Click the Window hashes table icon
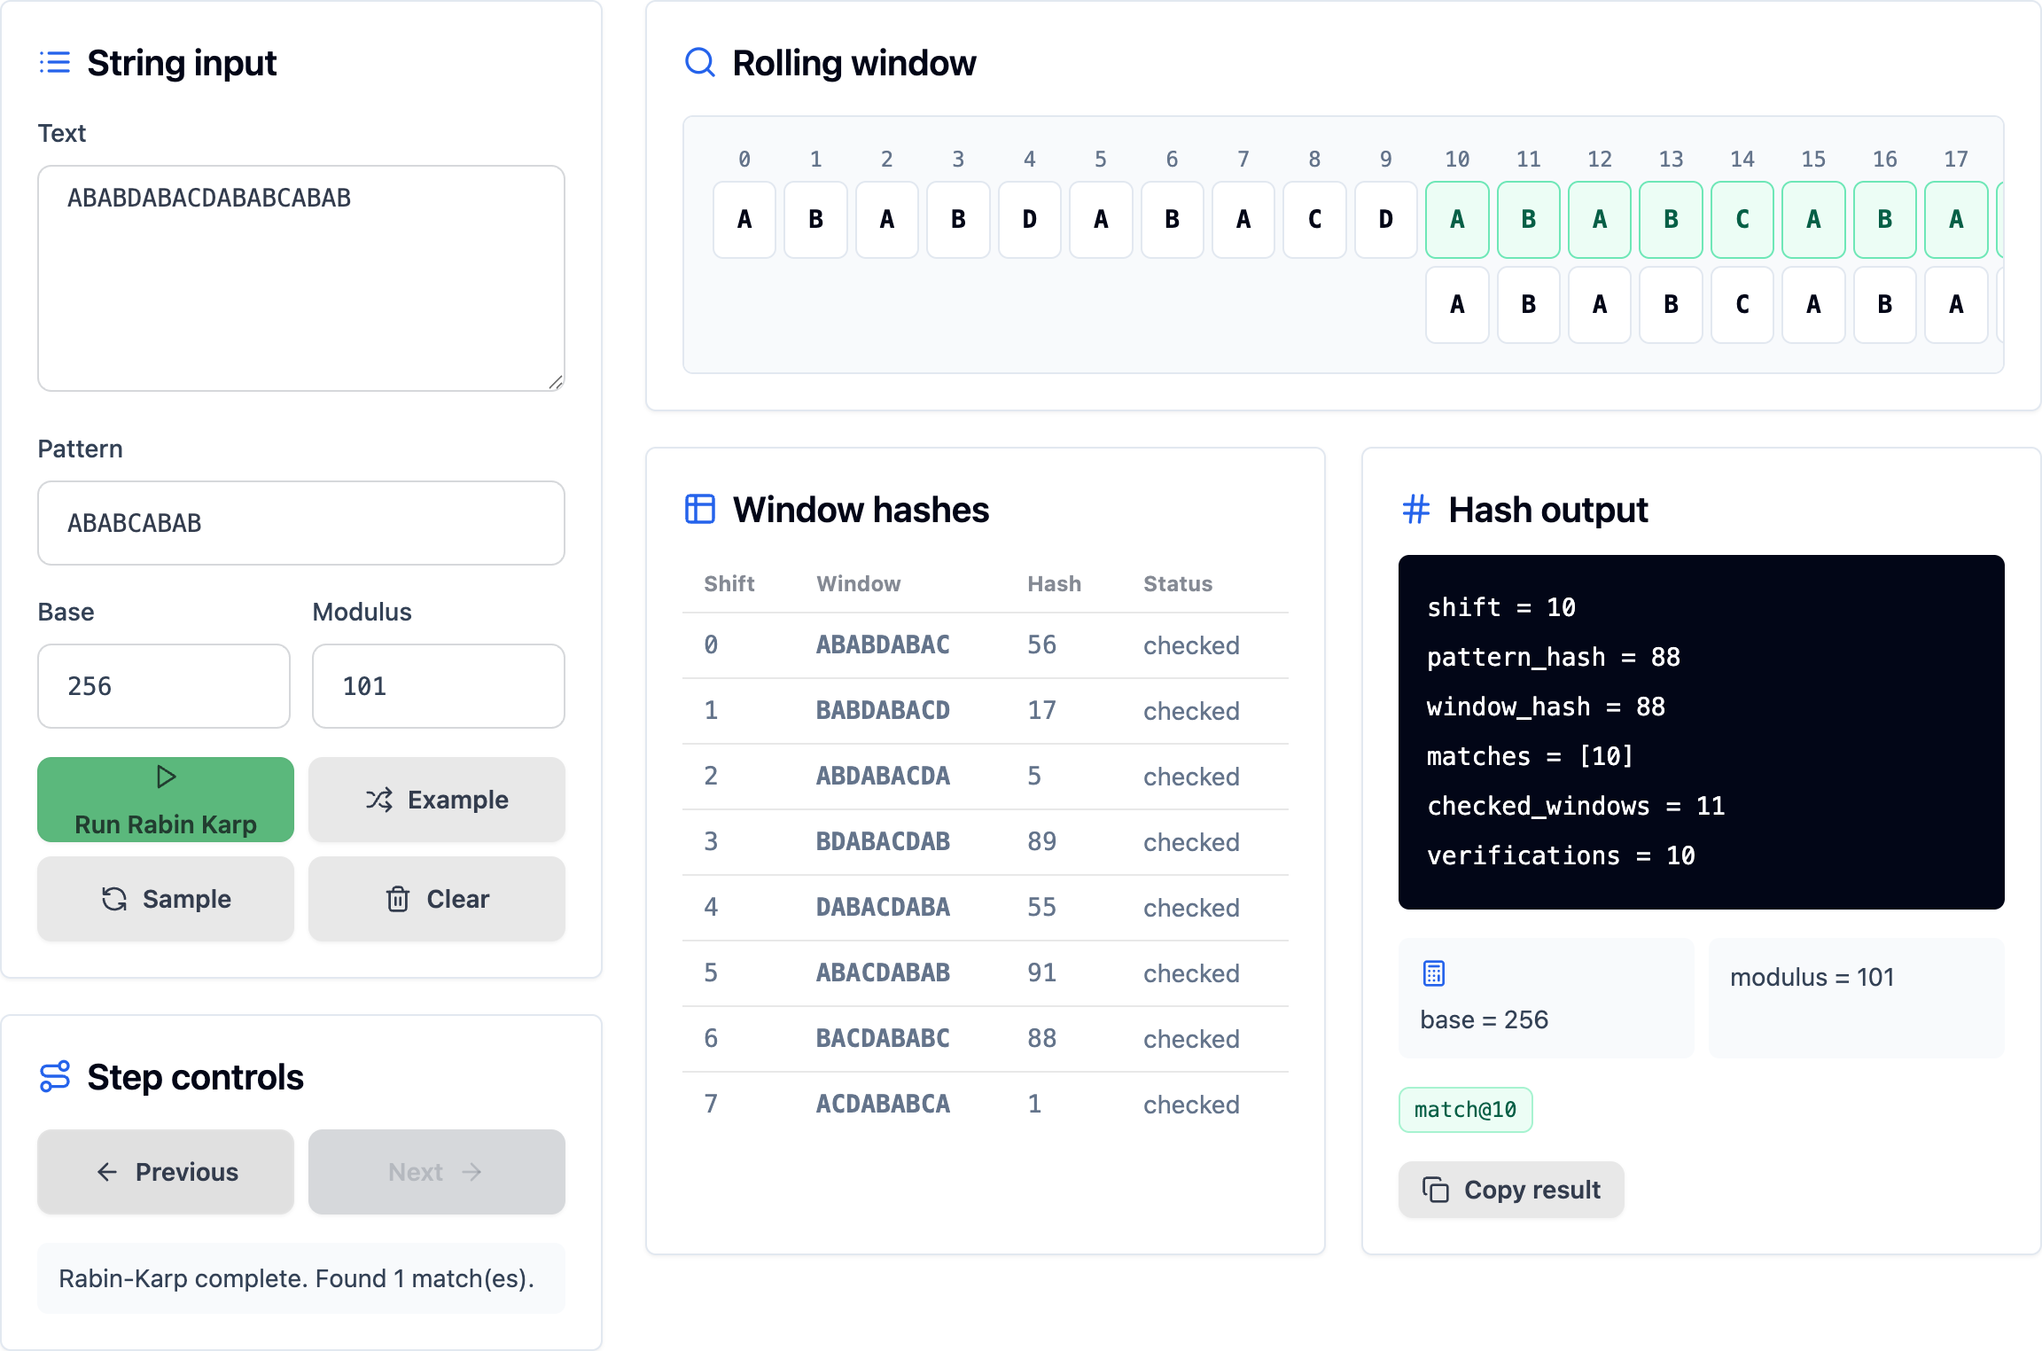Screen dimensions: 2042x1351 700,510
